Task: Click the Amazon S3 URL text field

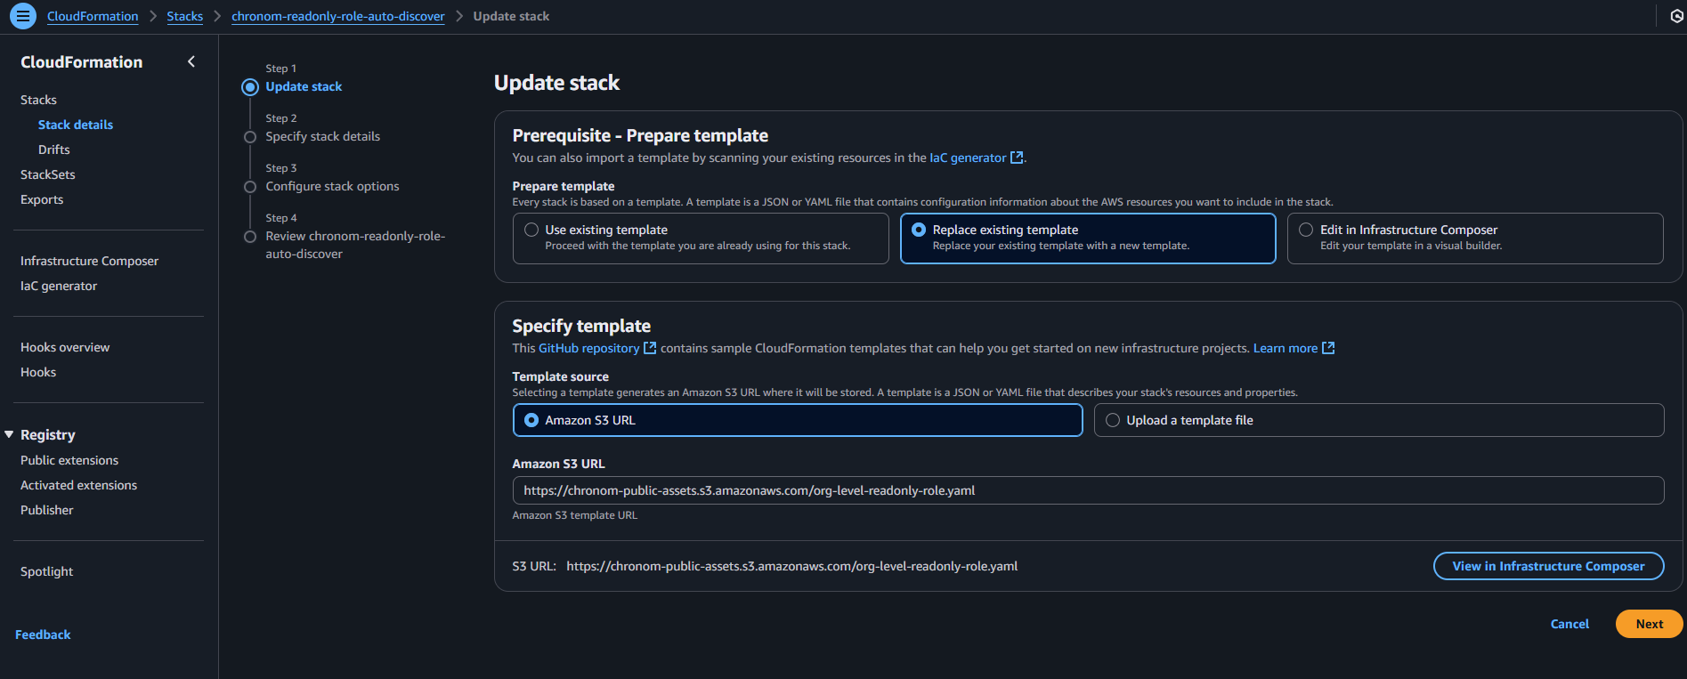Action: [x=1087, y=490]
